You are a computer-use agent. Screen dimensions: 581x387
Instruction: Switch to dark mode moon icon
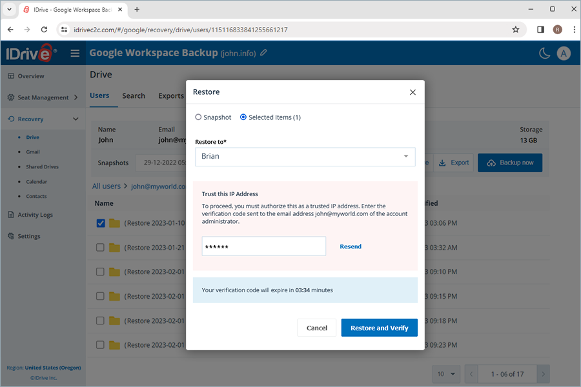point(544,54)
